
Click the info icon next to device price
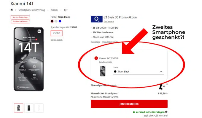click(x=167, y=84)
